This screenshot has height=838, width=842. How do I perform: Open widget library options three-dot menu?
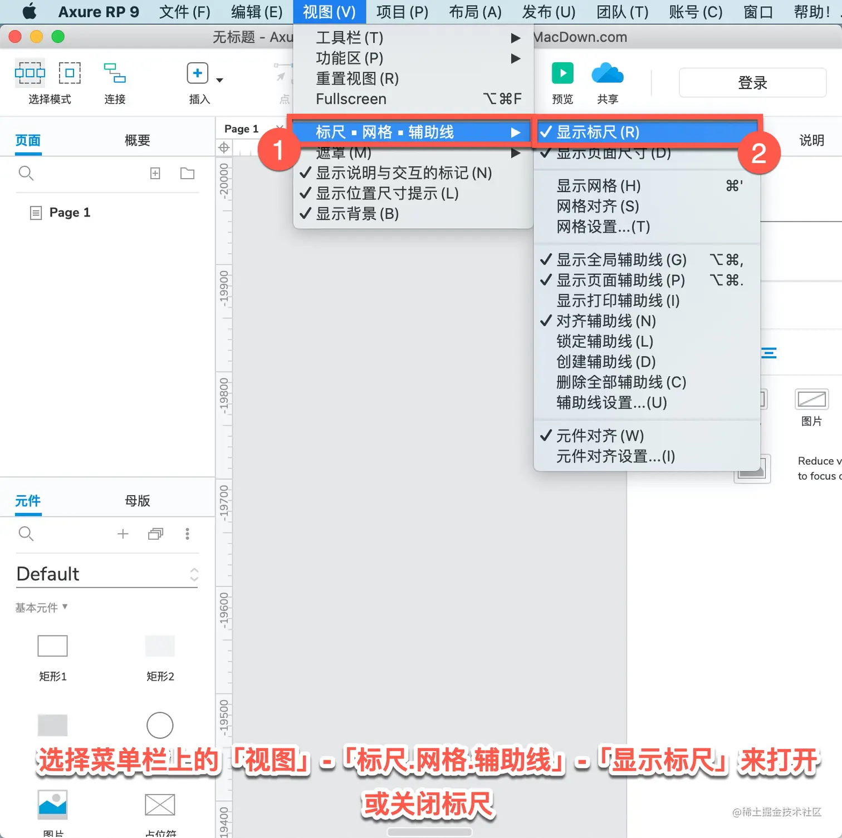pos(187,534)
